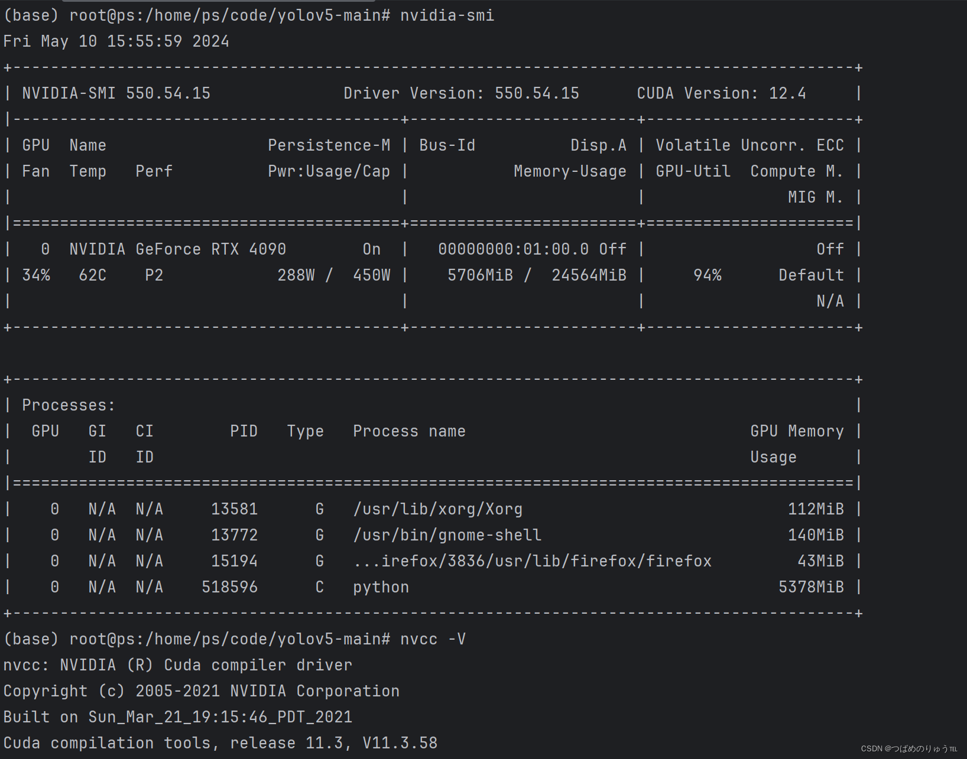
Task: Click the 'python' process name
Action: click(x=381, y=587)
